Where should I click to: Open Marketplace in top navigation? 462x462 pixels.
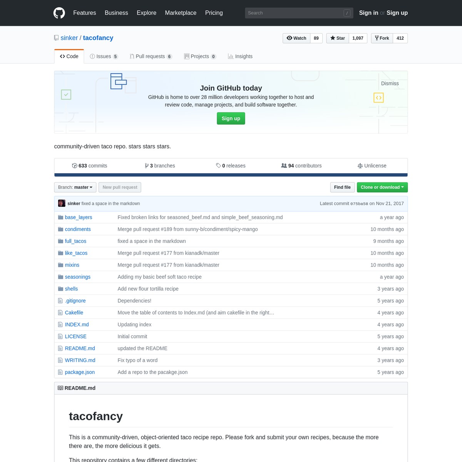181,13
